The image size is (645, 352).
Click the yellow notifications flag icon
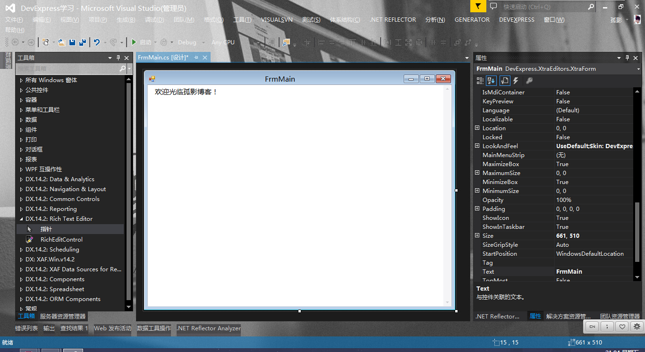[x=478, y=6]
